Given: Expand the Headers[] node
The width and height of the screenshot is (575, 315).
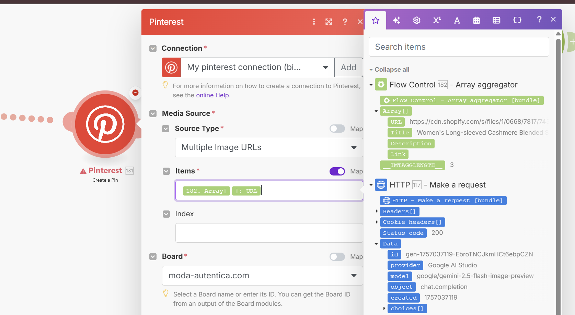Looking at the screenshot, I should pos(377,211).
